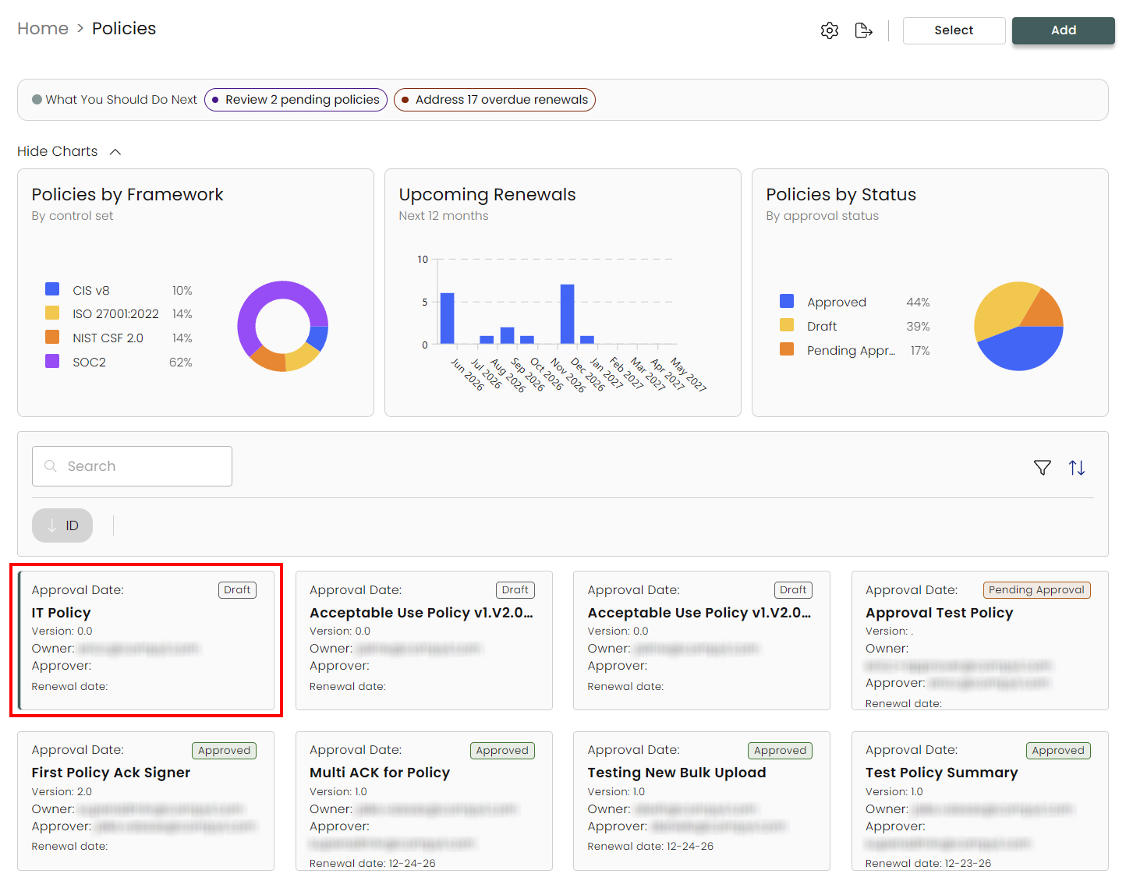Click the Jun 2026 renewals bar
Viewport: 1126px width, 888px height.
point(447,318)
